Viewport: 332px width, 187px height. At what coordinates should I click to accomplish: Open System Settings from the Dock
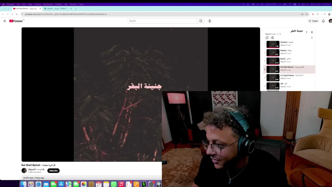coord(151,184)
